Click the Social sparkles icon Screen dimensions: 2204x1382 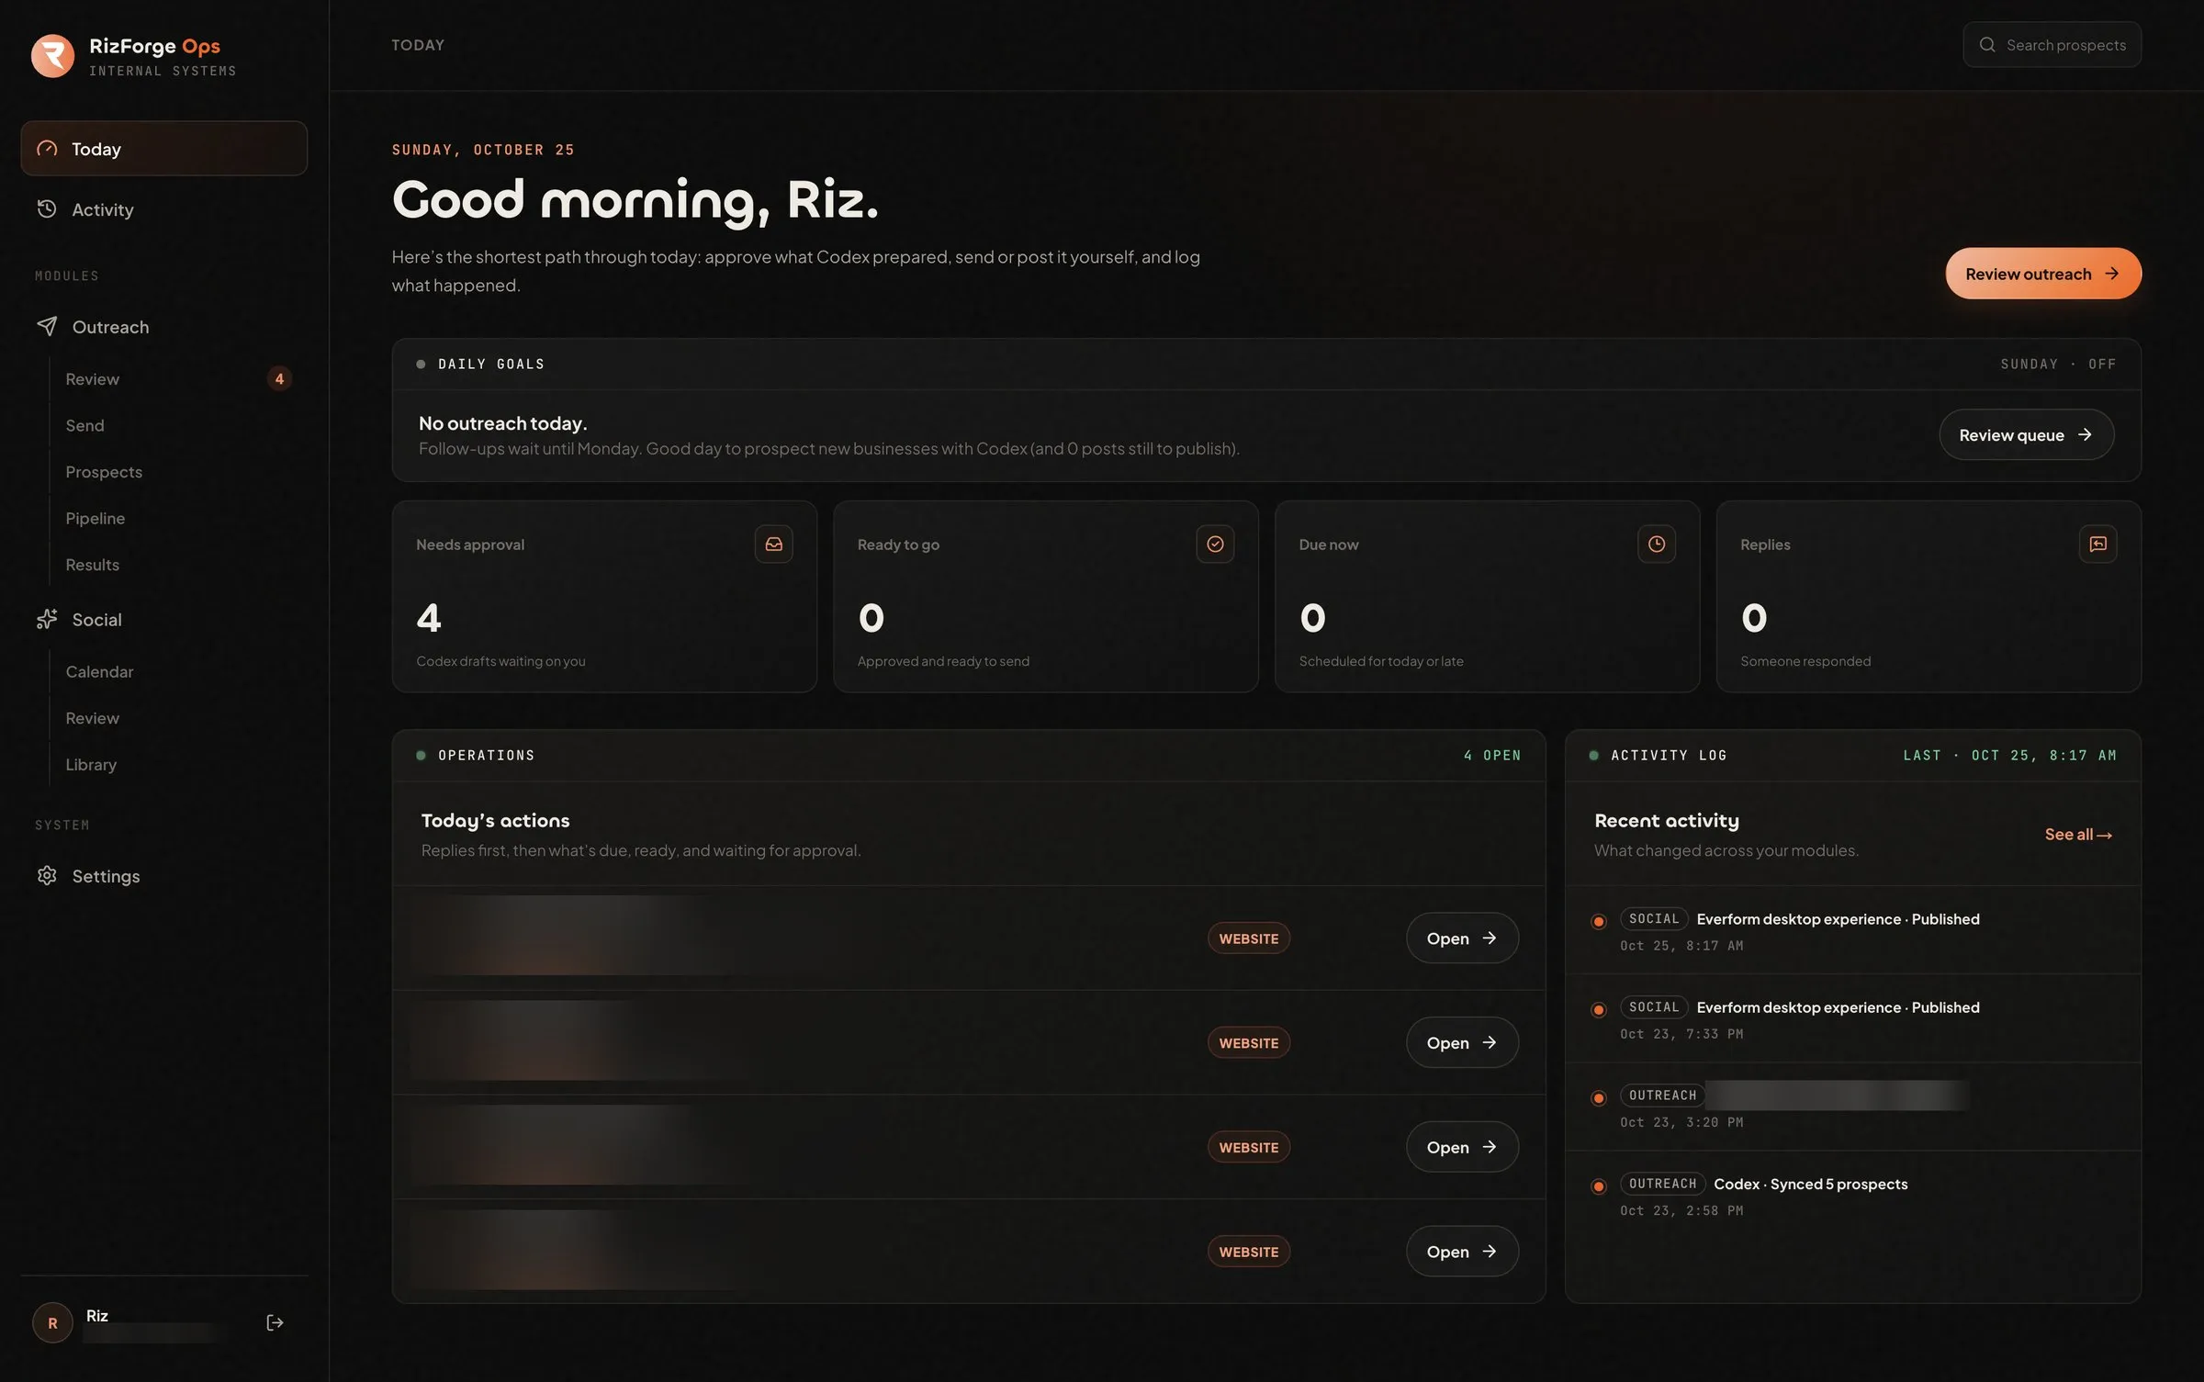(x=47, y=620)
